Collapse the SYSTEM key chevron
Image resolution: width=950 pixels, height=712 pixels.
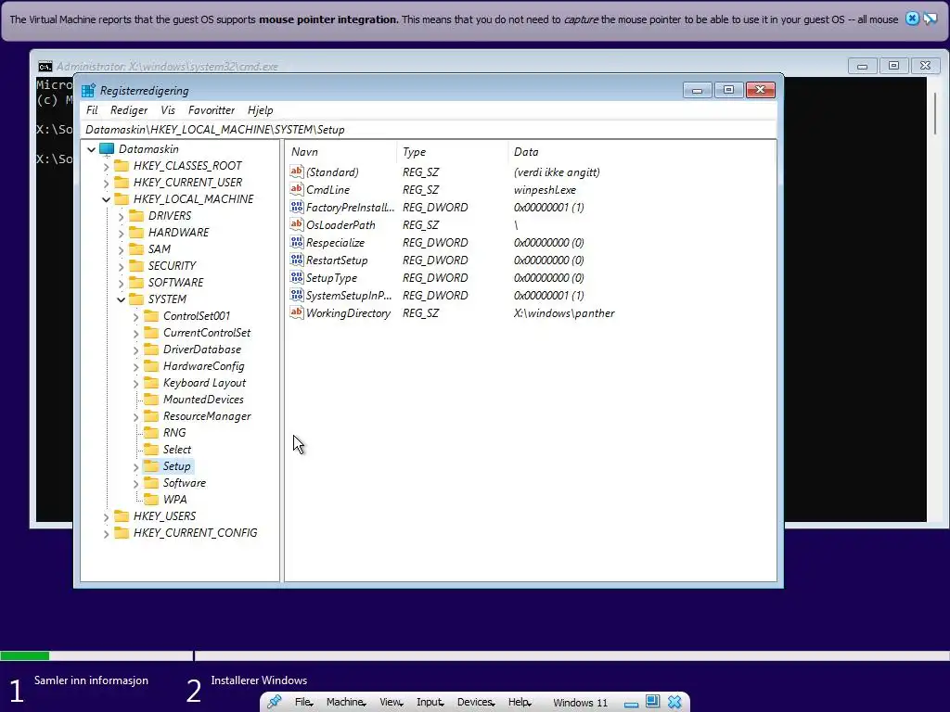[x=122, y=299]
